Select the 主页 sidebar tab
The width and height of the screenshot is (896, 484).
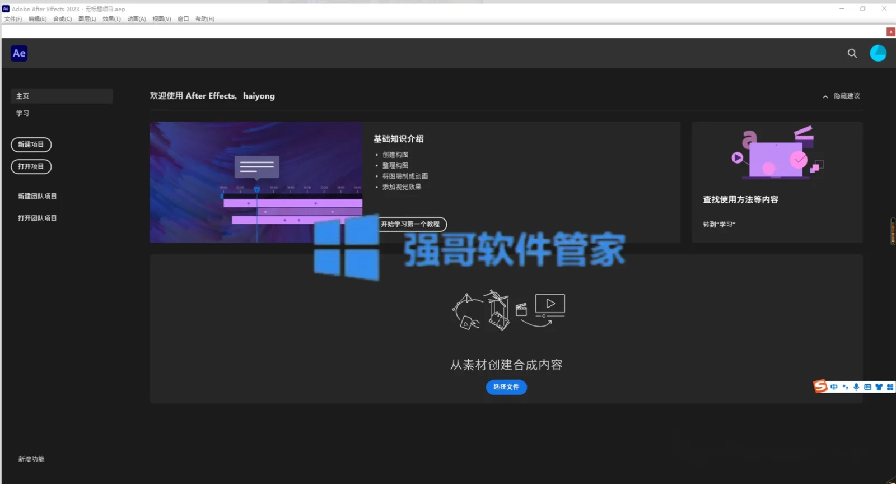tap(62, 96)
